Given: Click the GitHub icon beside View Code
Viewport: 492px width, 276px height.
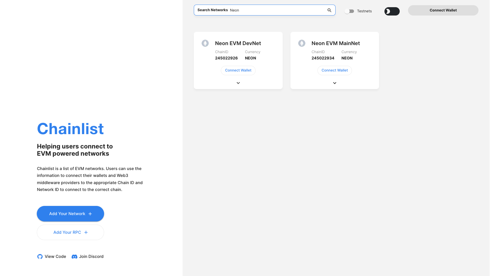Looking at the screenshot, I should (x=40, y=256).
